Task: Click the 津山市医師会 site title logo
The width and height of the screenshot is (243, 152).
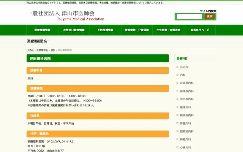Action: (61, 14)
